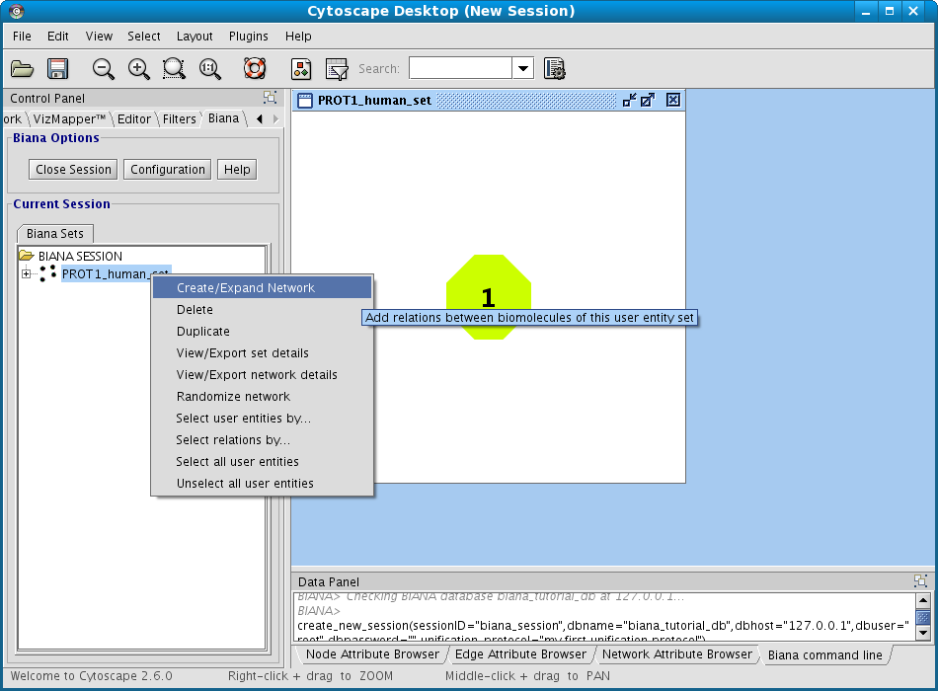The image size is (938, 691).
Task: Choose Create/Expand Network from context menu
Action: coord(246,288)
